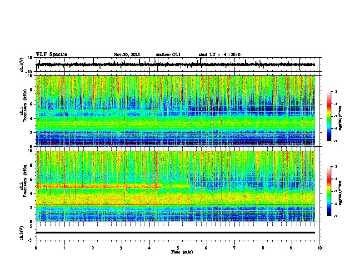Click the ch.2 color scale bar
Screen dimensions: 360x278
point(329,191)
